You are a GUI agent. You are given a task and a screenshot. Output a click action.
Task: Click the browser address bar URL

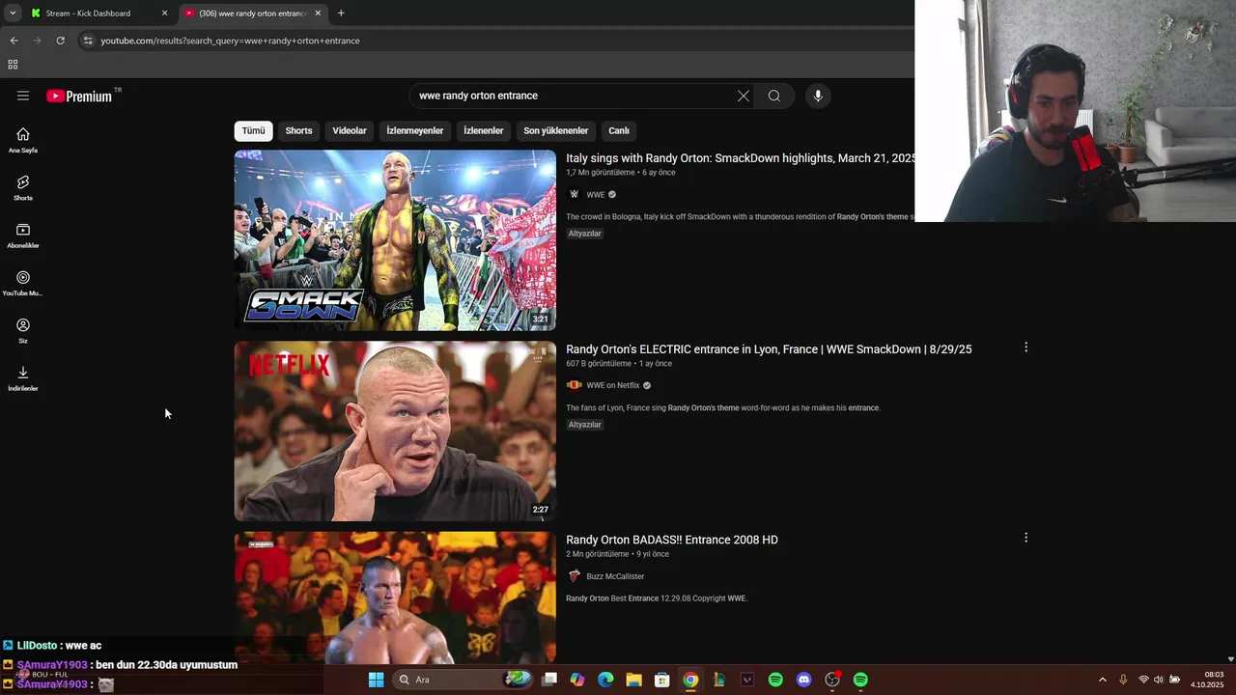(230, 41)
